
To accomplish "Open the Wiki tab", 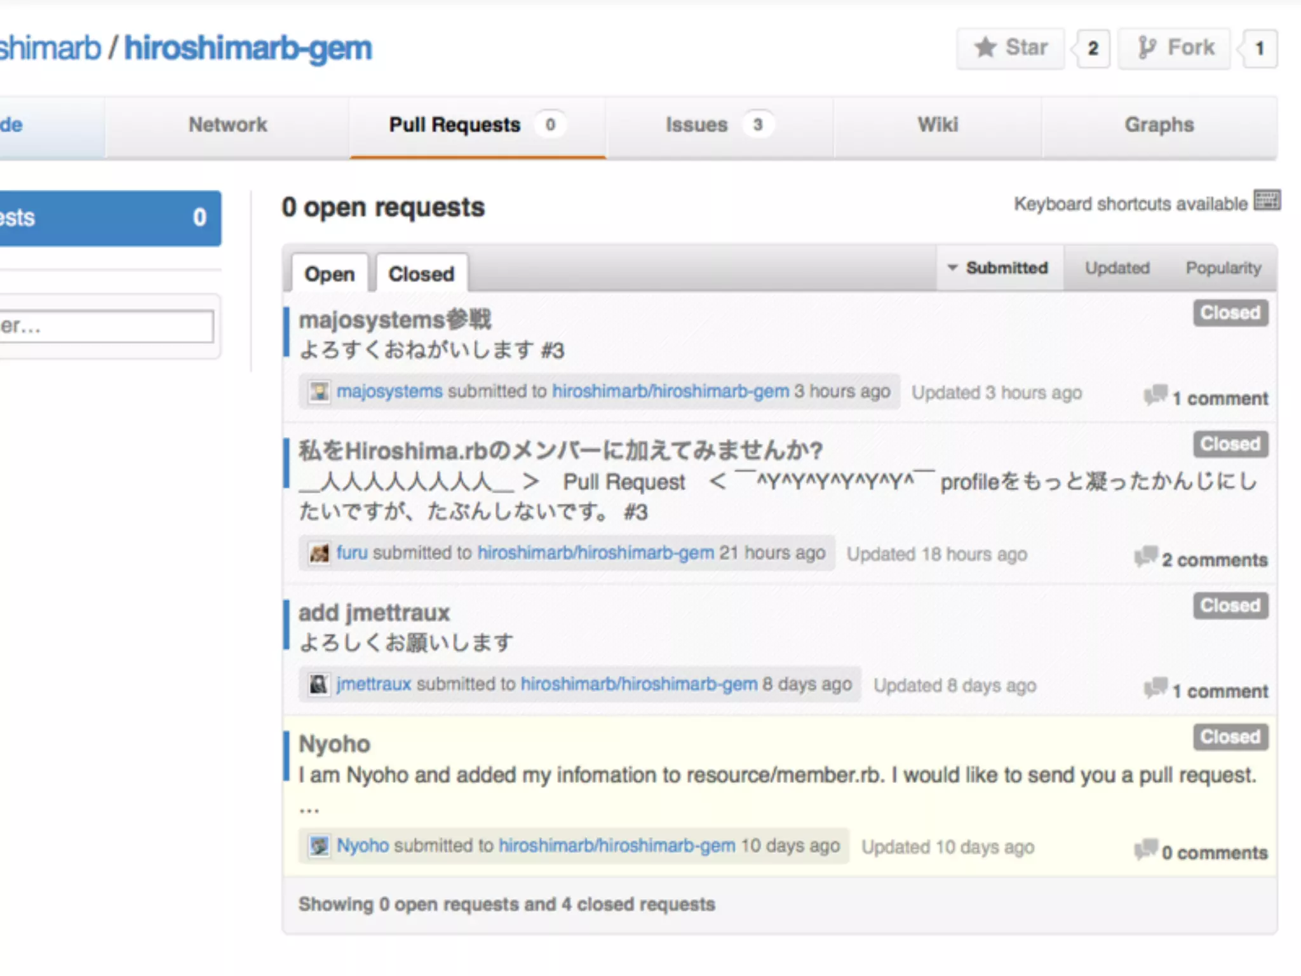I will pos(938,125).
